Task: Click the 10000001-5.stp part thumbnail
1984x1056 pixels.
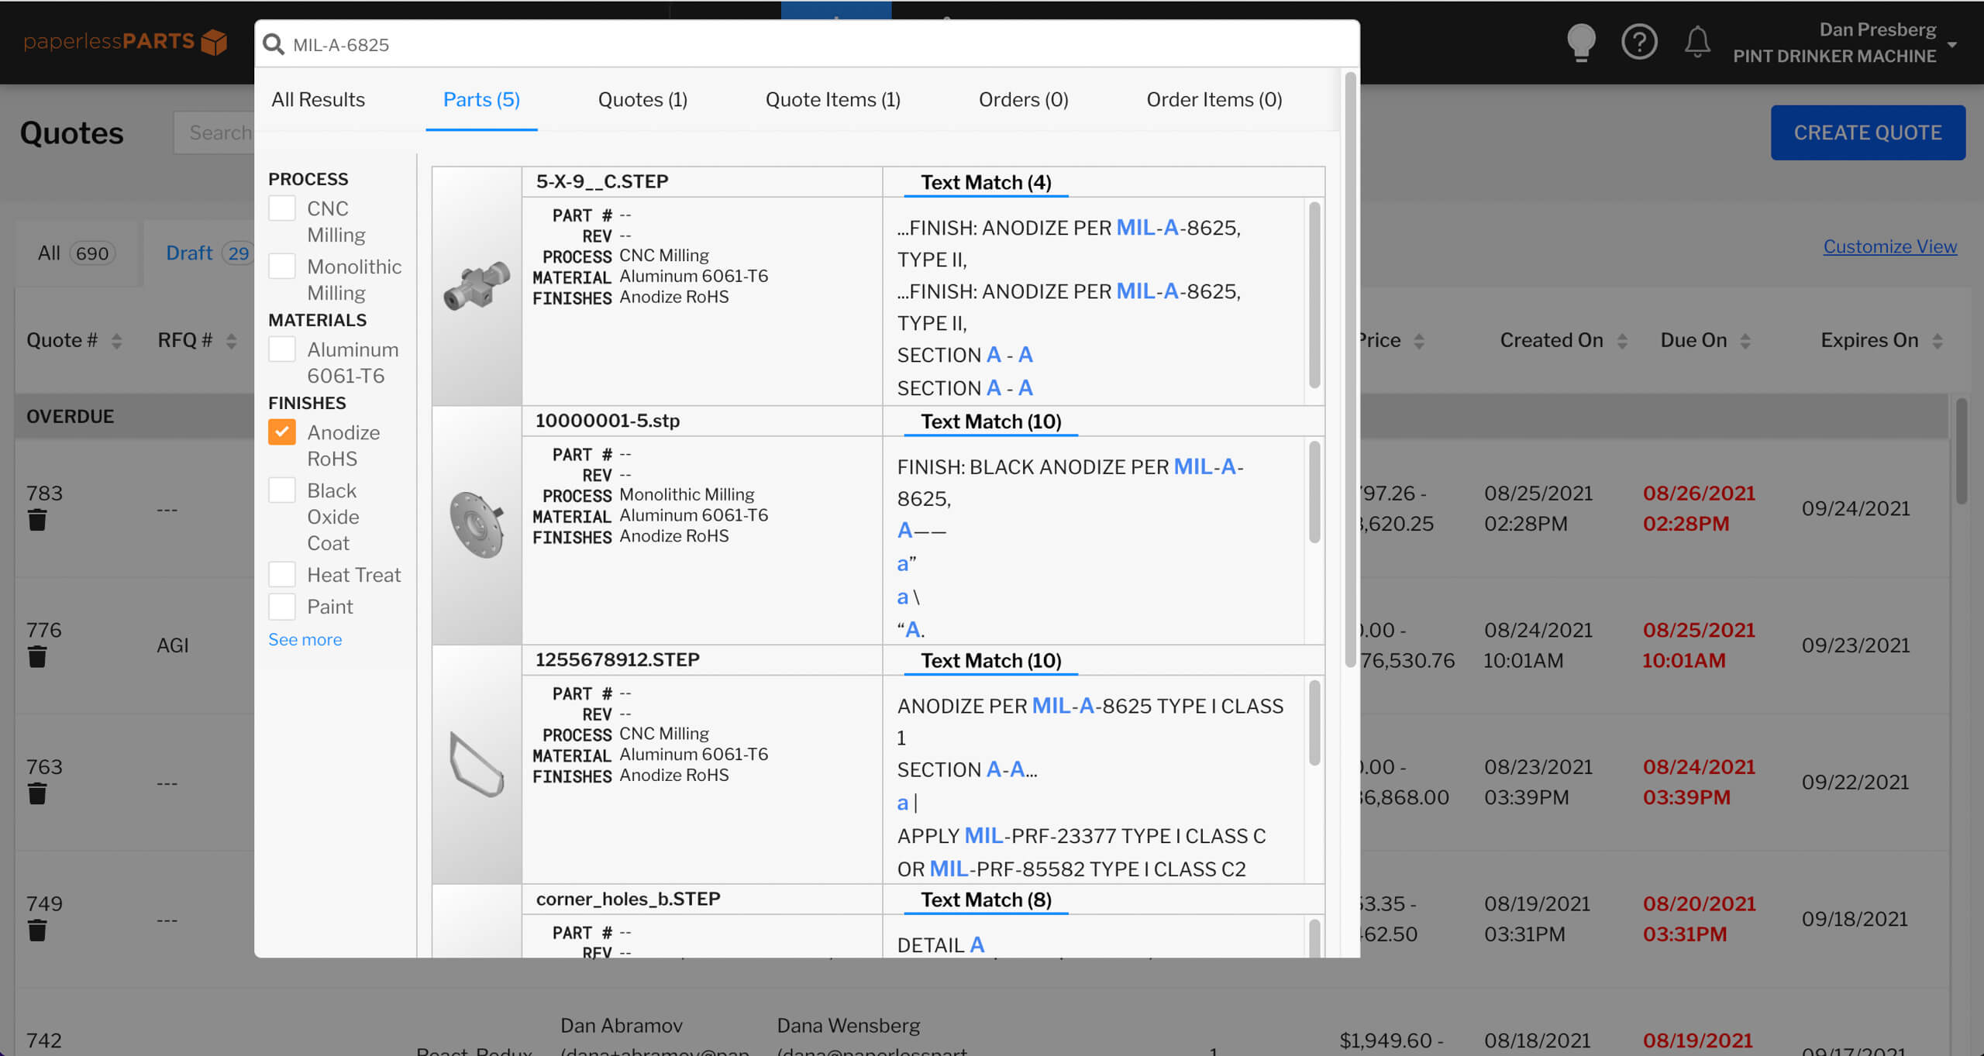Action: pos(477,525)
